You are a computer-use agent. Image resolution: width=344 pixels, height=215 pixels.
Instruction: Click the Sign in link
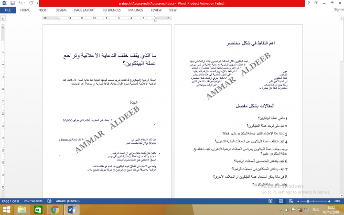click(339, 10)
